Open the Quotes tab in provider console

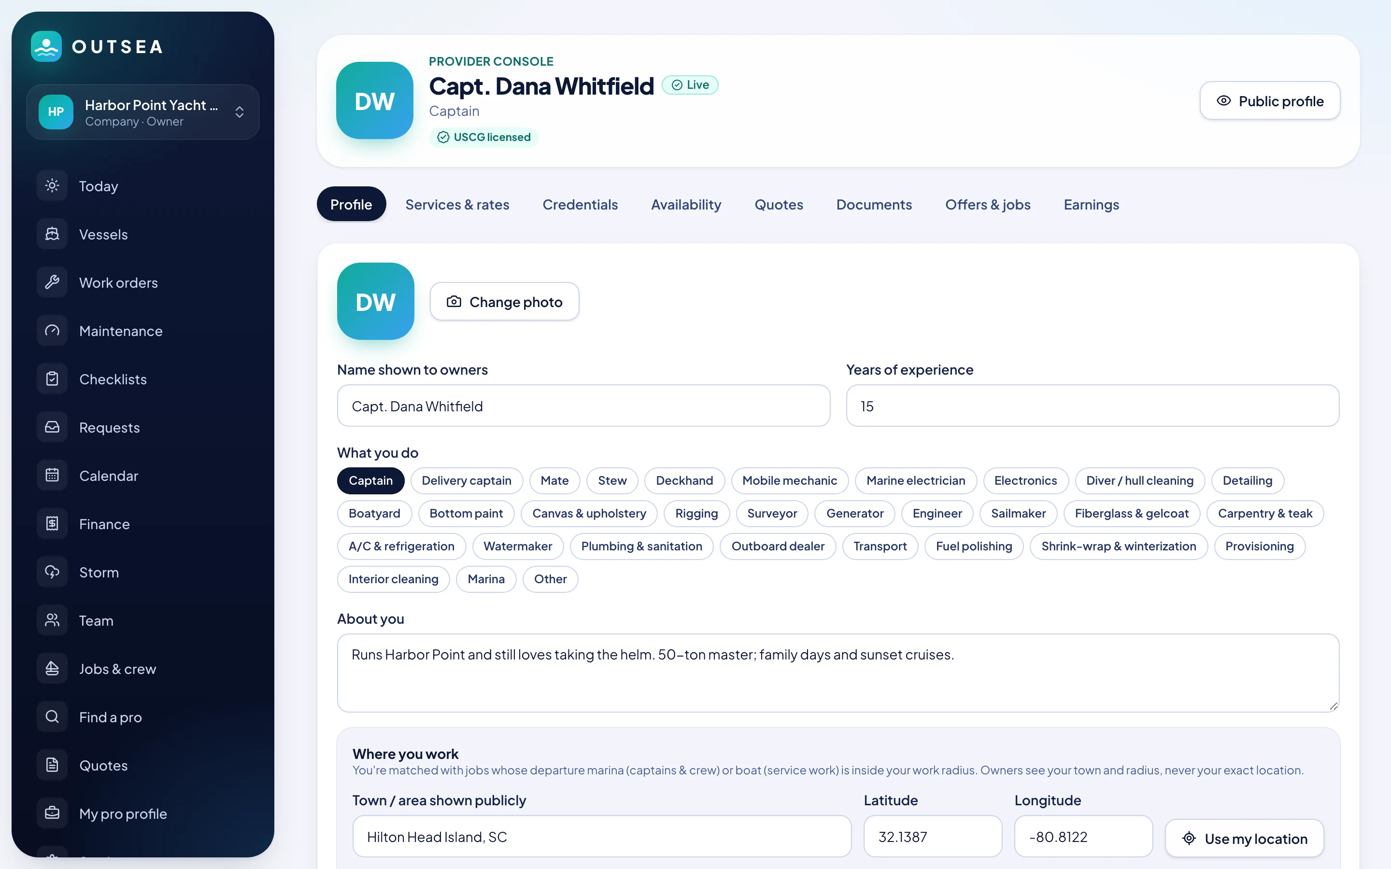tap(779, 204)
